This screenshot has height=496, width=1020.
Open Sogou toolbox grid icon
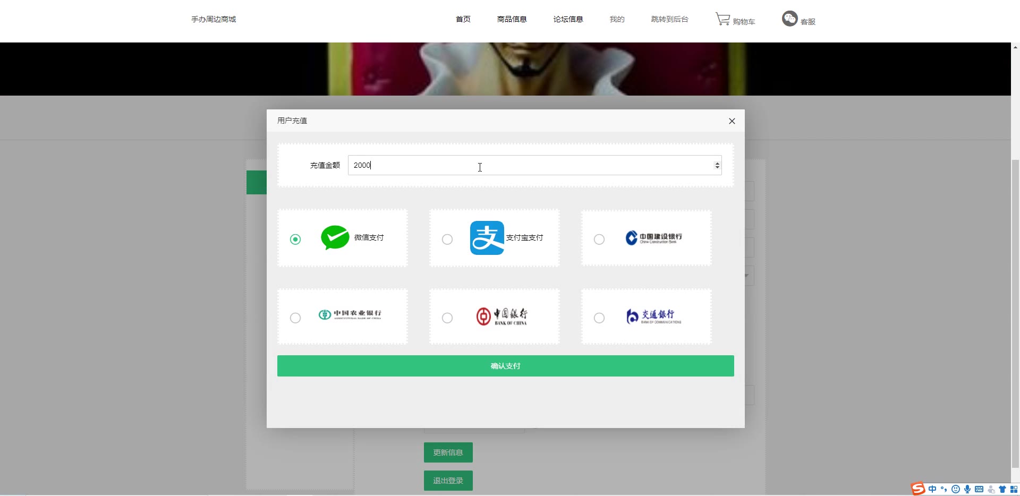[x=1014, y=489]
